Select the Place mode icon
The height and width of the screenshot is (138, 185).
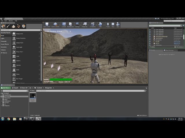coord(3,26)
